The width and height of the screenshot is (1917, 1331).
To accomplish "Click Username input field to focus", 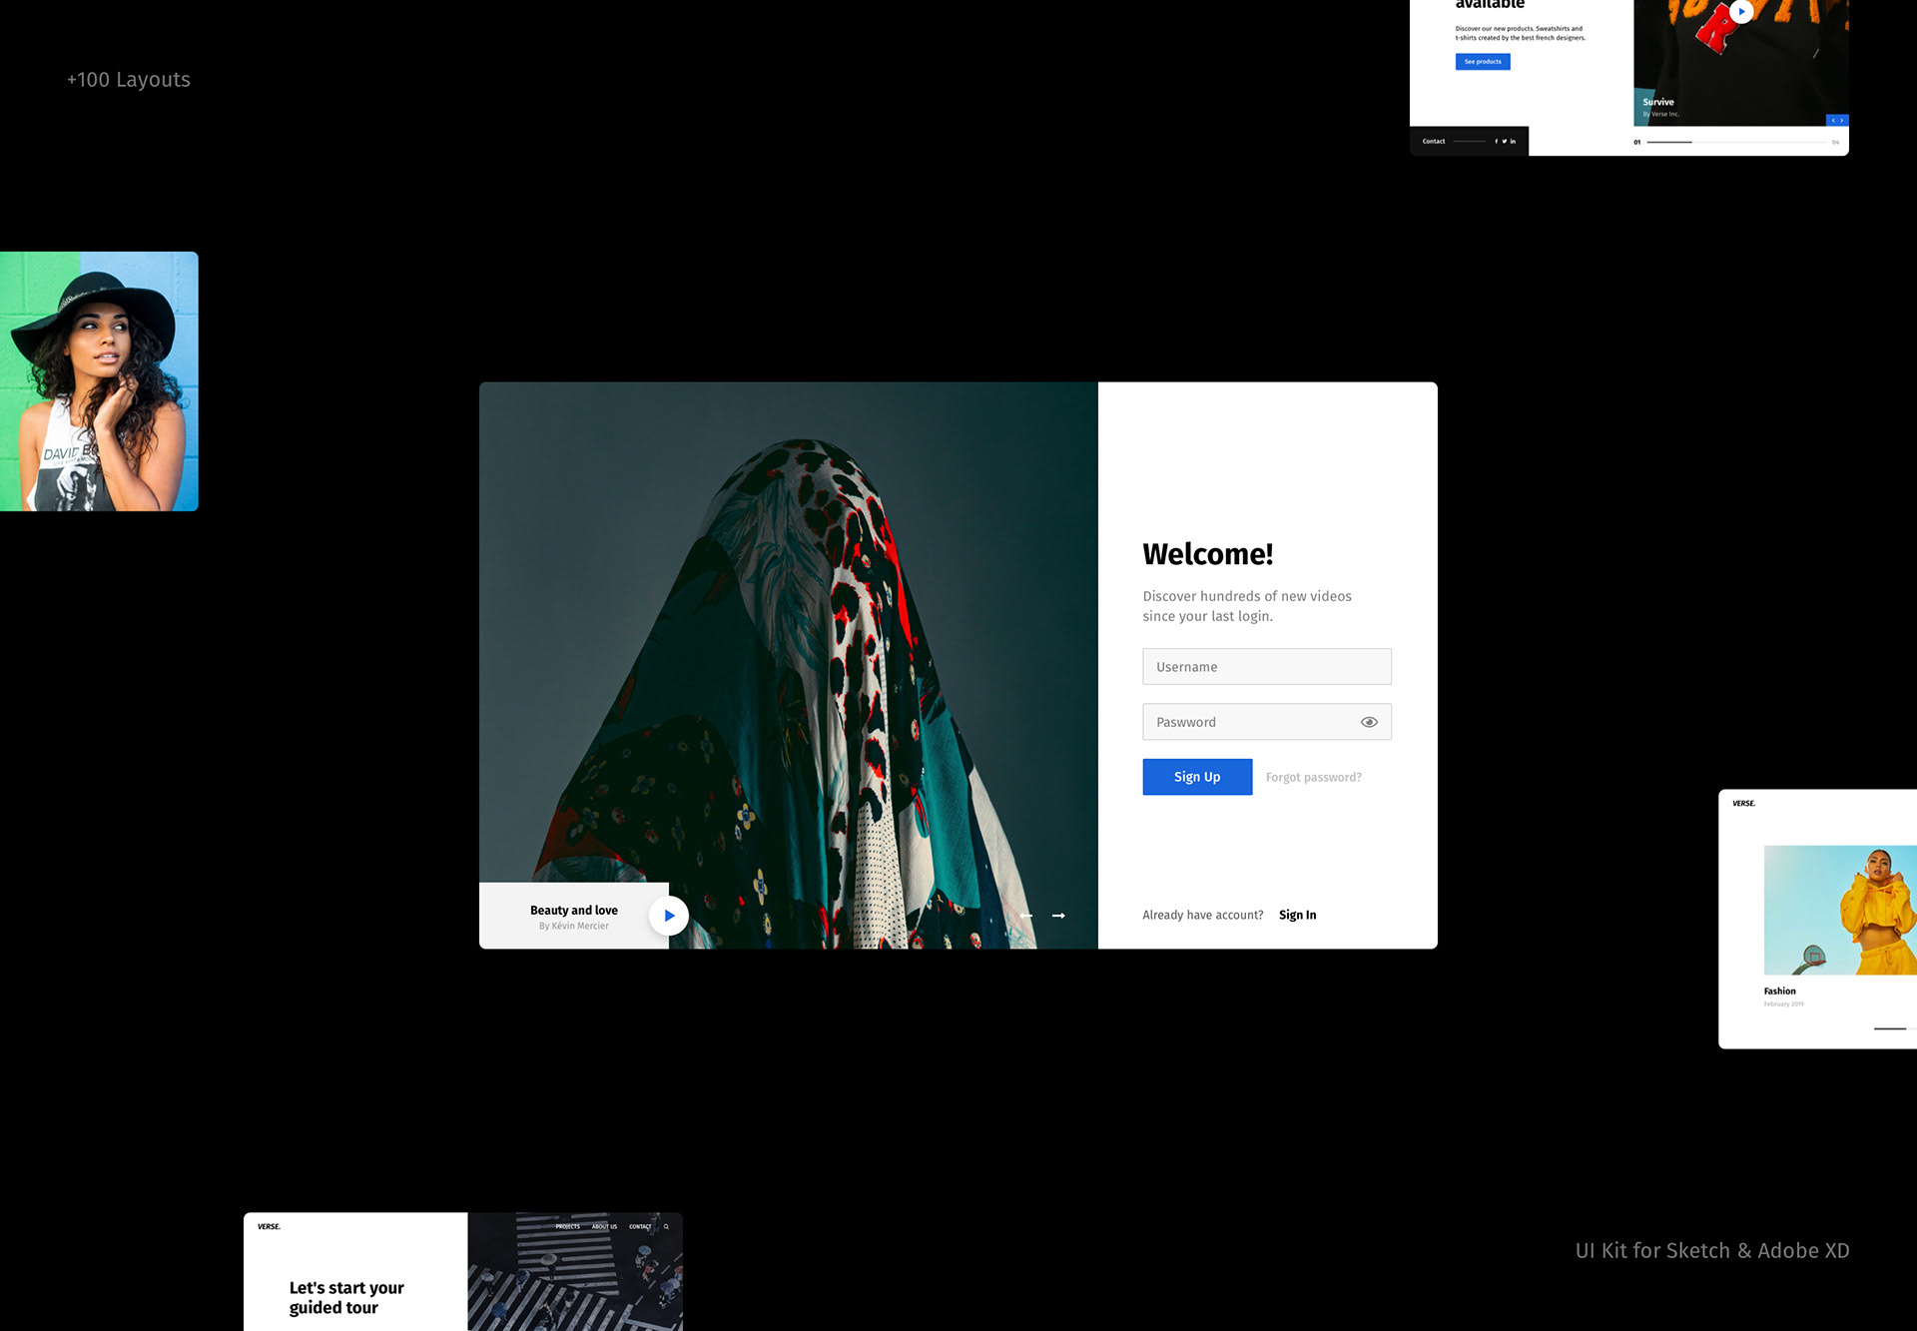I will tap(1264, 667).
